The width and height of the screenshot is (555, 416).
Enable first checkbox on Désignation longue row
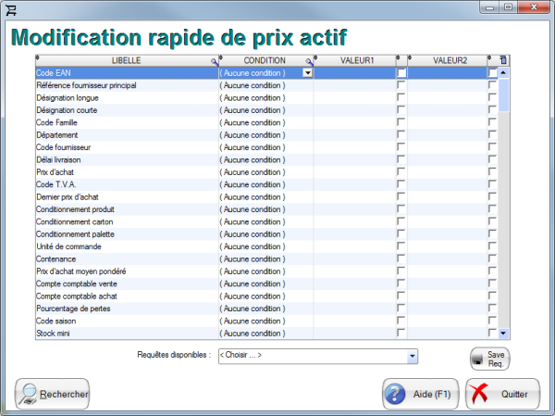point(401,97)
